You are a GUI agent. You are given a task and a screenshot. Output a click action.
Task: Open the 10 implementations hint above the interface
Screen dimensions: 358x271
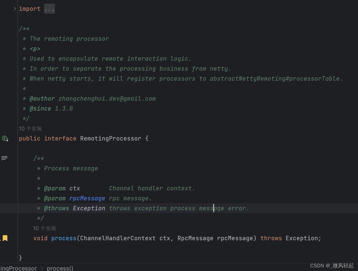coord(30,129)
